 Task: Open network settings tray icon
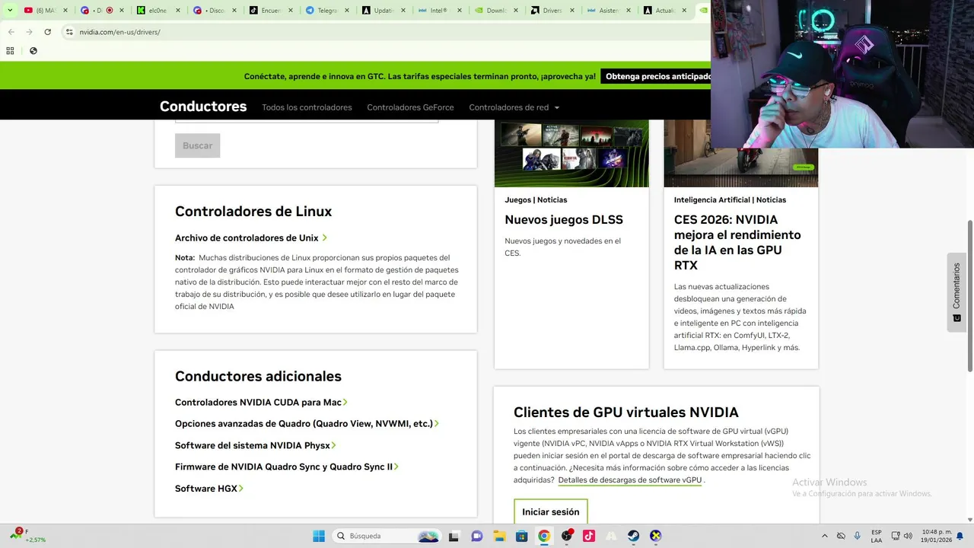click(x=896, y=536)
